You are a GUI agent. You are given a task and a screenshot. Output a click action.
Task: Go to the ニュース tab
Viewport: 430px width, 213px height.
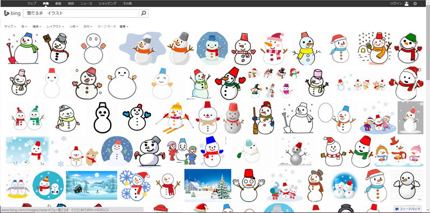[x=86, y=4]
